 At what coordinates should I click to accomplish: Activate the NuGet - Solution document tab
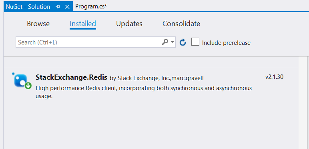(x=28, y=7)
